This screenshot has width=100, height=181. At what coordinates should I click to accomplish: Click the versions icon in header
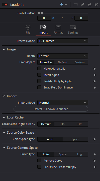[x=75, y=5]
